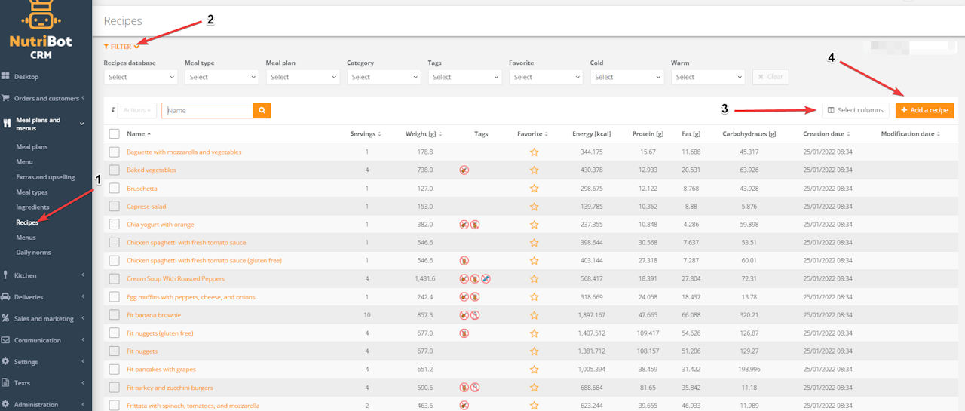Click the Communication envelope icon
The height and width of the screenshot is (411, 965).
click(x=6, y=340)
